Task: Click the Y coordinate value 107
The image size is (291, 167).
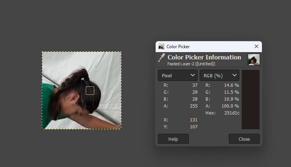Action: (194, 127)
